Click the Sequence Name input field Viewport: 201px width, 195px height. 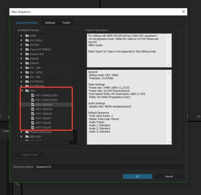click(109, 167)
